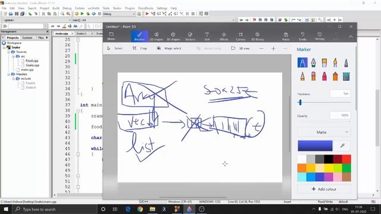This screenshot has height=214, width=381.
Task: Select Food.cpp in the project tree
Action: tap(32, 61)
